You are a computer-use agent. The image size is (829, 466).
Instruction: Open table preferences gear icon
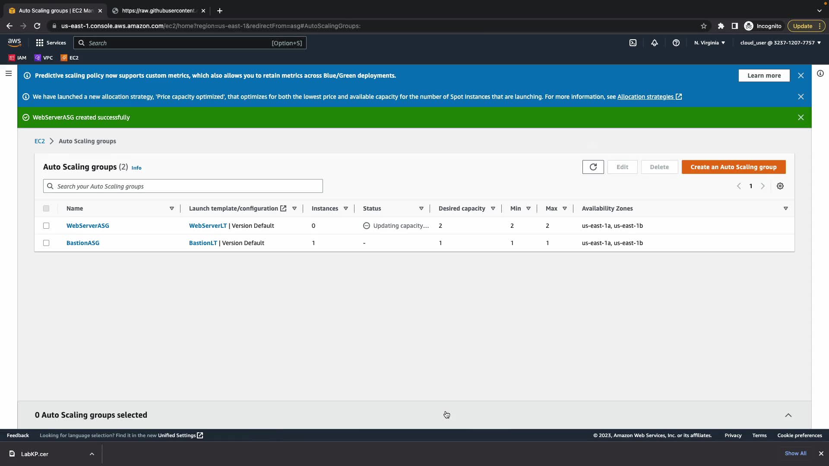coord(780,186)
